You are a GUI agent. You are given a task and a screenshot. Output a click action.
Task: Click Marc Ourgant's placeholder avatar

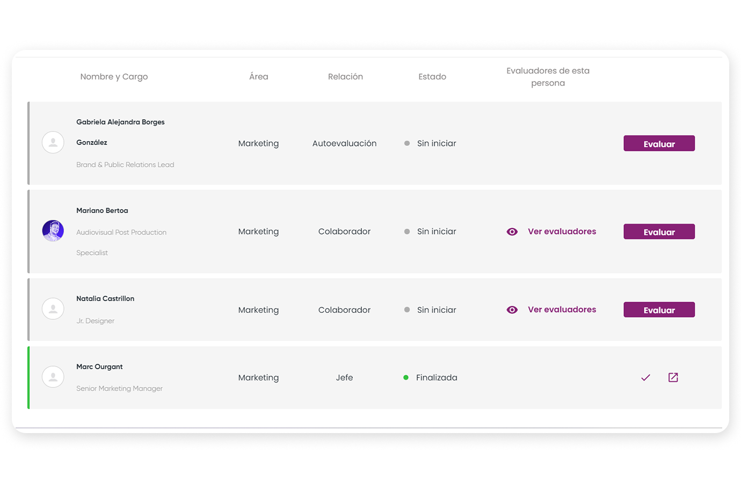[x=53, y=377]
